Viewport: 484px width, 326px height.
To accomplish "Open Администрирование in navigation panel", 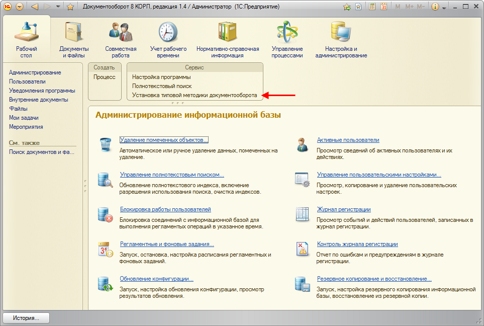I will 35,72.
